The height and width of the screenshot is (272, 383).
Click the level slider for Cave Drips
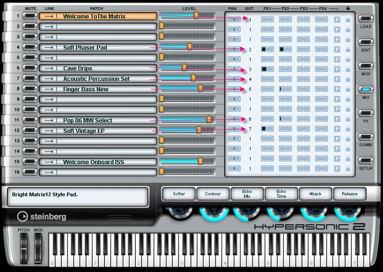[187, 68]
